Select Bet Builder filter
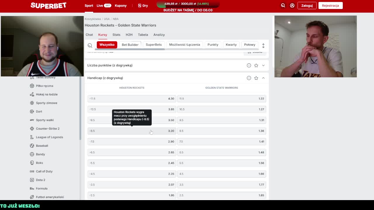This screenshot has width=374, height=210. pos(130,45)
